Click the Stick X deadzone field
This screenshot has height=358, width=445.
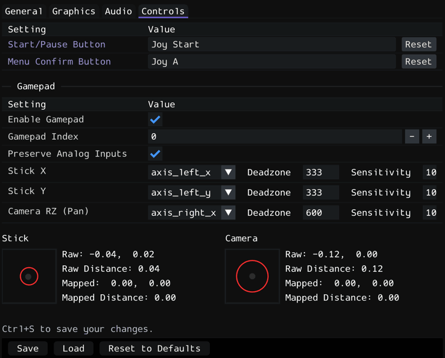(x=321, y=172)
